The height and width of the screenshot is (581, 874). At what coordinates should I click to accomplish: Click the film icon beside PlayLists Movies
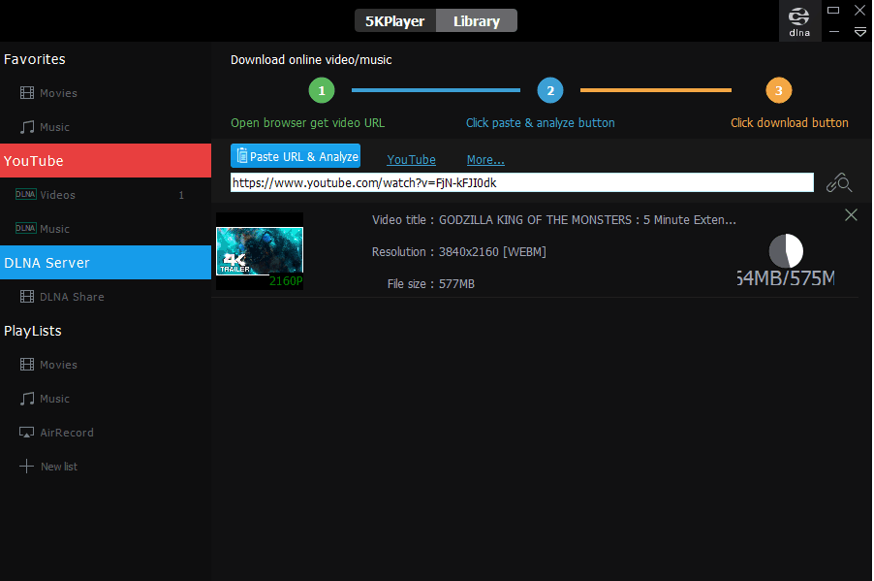[27, 365]
